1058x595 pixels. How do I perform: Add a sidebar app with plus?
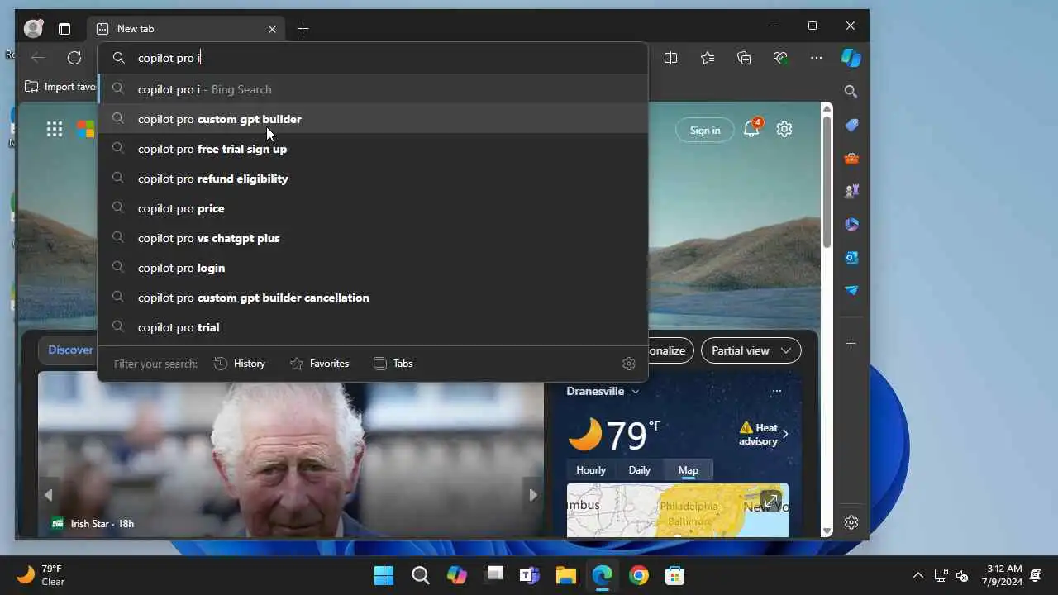[x=851, y=343]
